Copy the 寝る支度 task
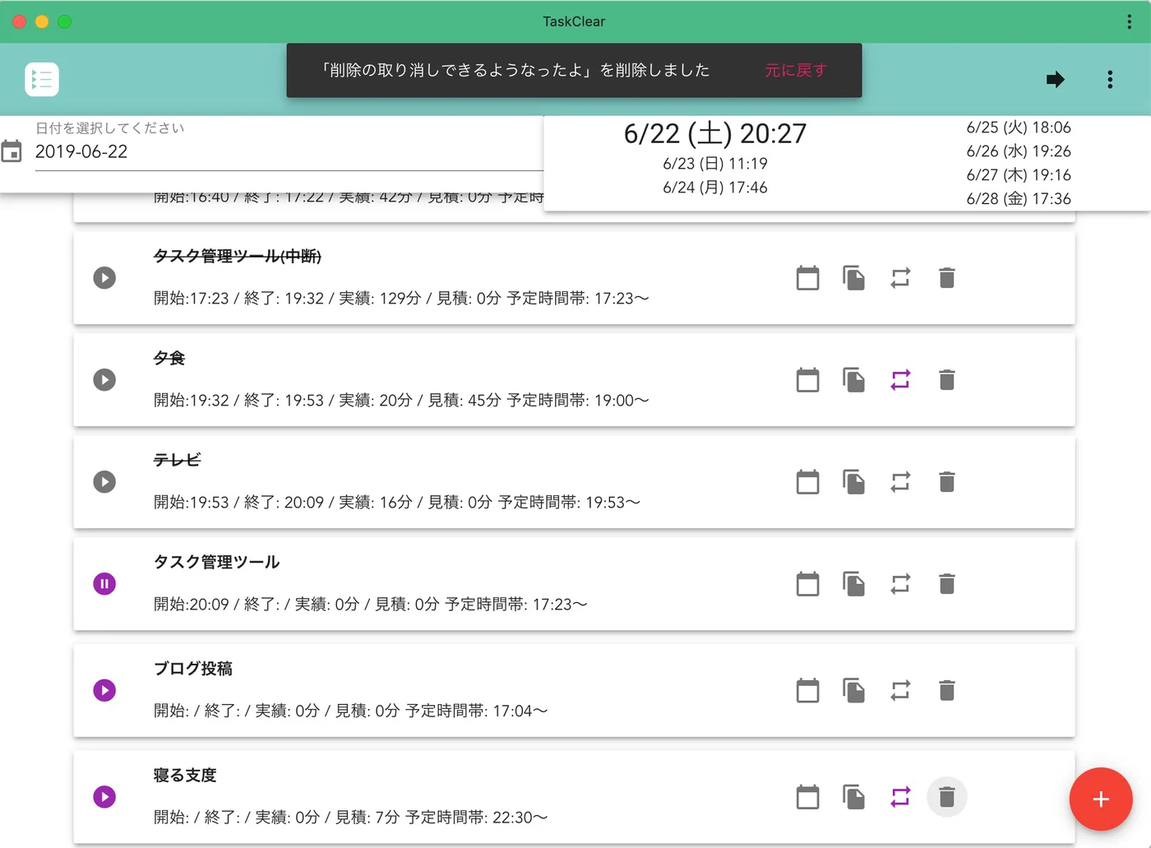This screenshot has height=848, width=1151. (x=854, y=797)
